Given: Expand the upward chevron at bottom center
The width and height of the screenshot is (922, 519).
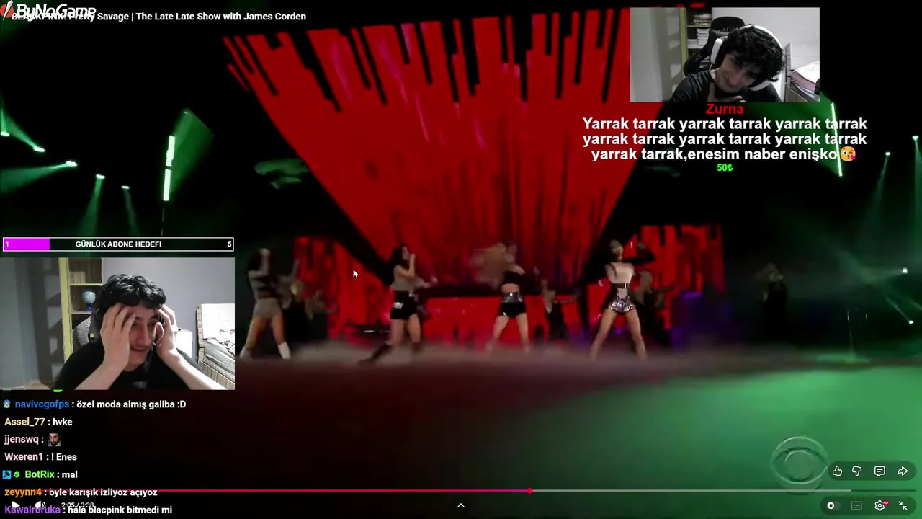Looking at the screenshot, I should 461,505.
